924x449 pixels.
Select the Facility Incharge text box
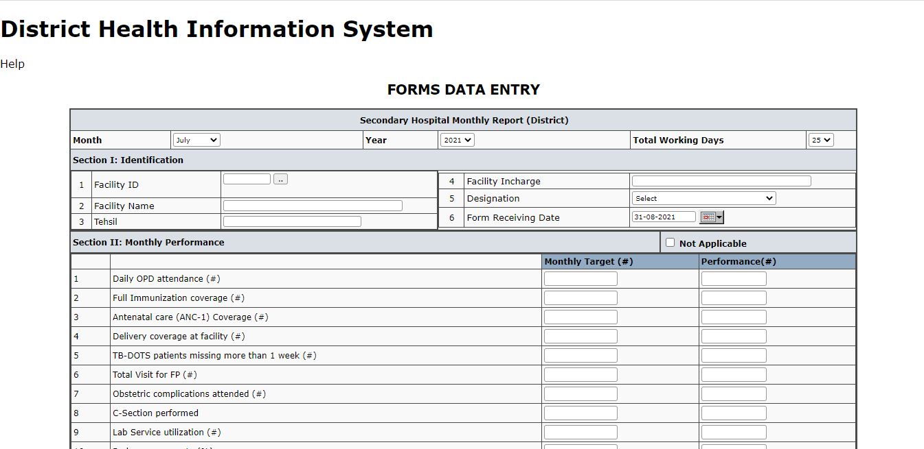coord(721,181)
